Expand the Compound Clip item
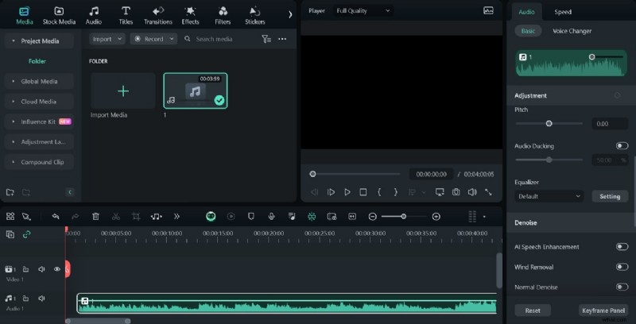 point(39,162)
